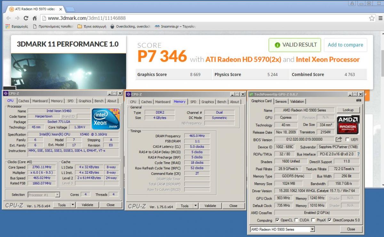The width and height of the screenshot is (384, 237).
Task: Click the Intel Xeon X5460 name field
Action: point(59,111)
